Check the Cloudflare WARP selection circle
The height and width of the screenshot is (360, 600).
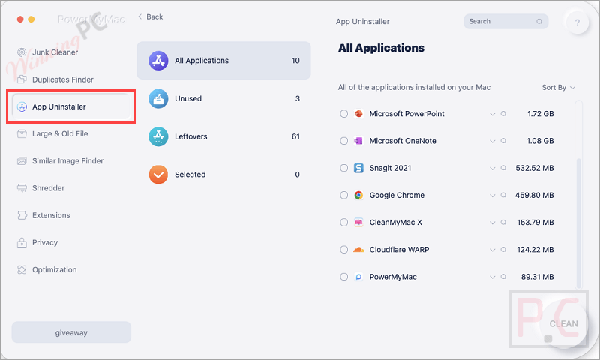(x=344, y=250)
